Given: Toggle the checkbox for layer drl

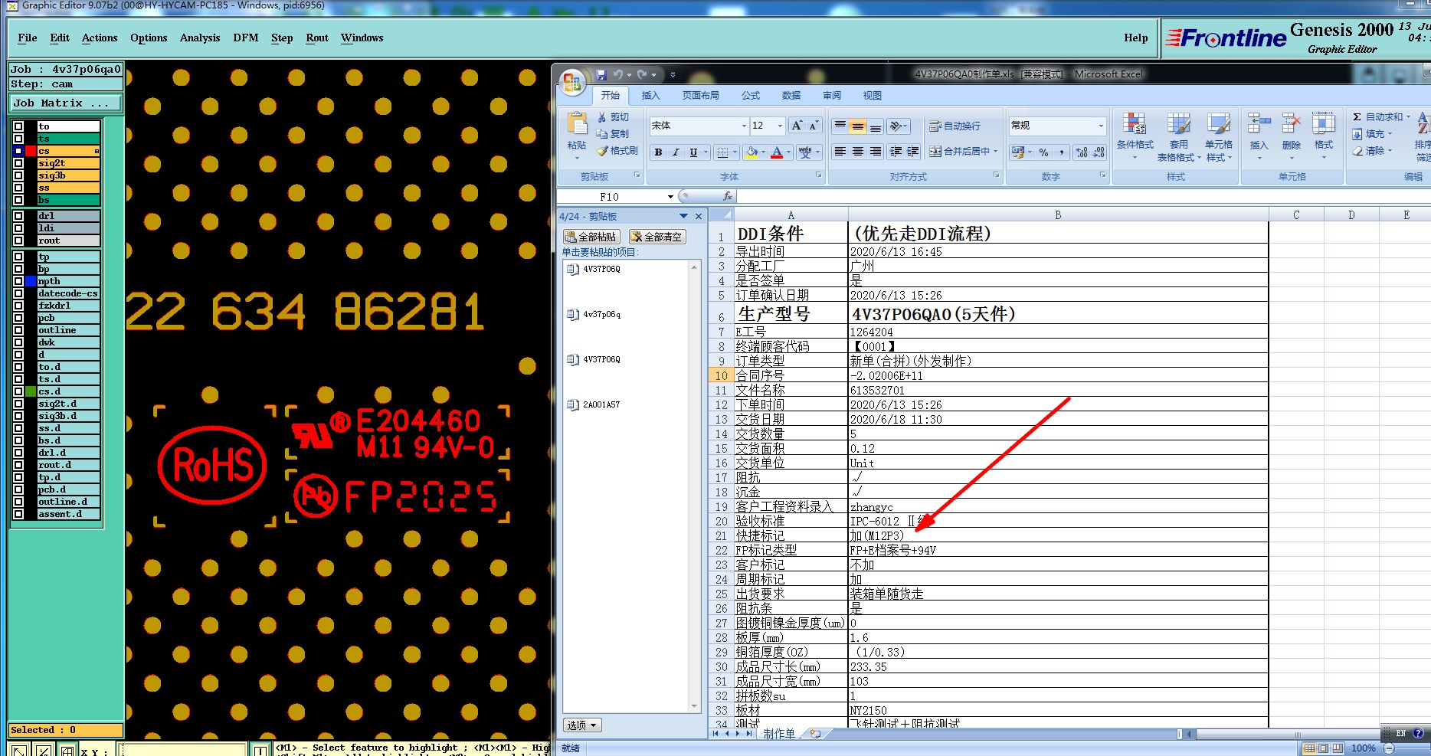Looking at the screenshot, I should (x=18, y=216).
